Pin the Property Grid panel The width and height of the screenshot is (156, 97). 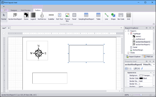(x=150, y=61)
